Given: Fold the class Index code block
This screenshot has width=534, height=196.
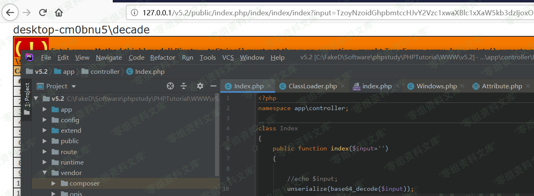Looking at the screenshot, I should pyautogui.click(x=255, y=128).
